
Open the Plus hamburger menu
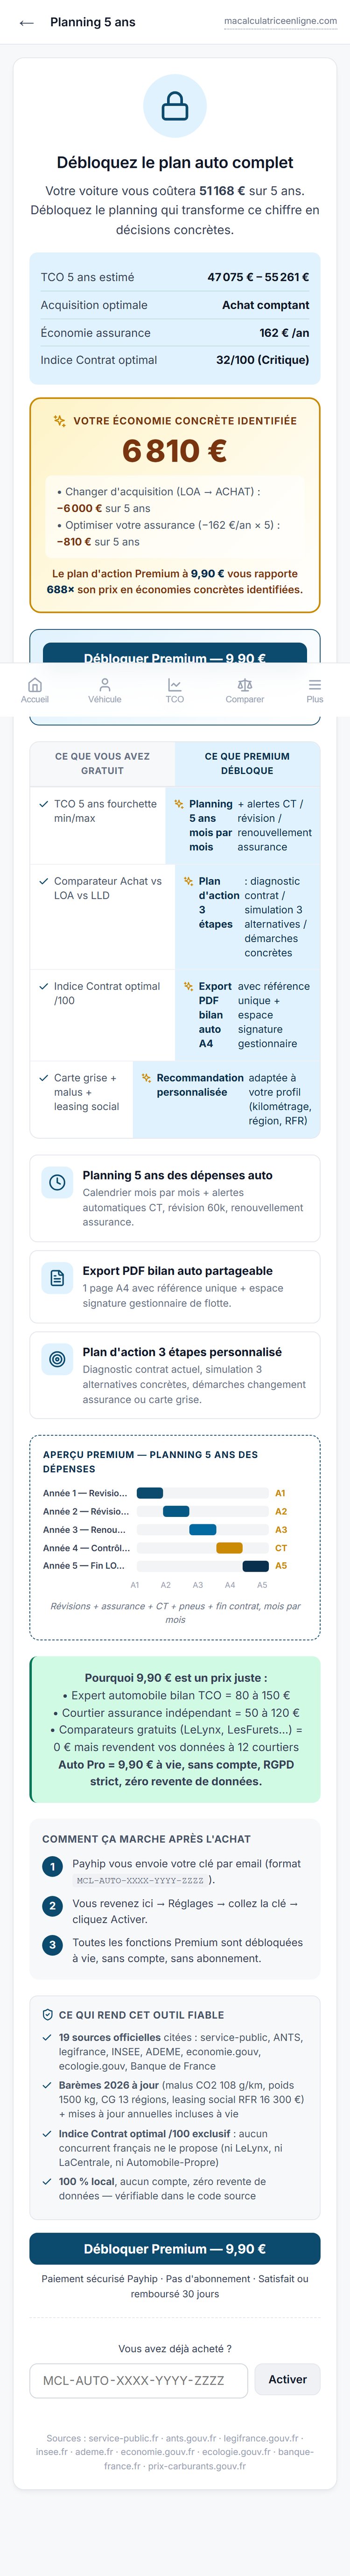(x=315, y=690)
